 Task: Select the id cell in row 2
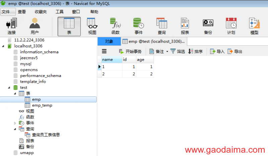click(129, 74)
